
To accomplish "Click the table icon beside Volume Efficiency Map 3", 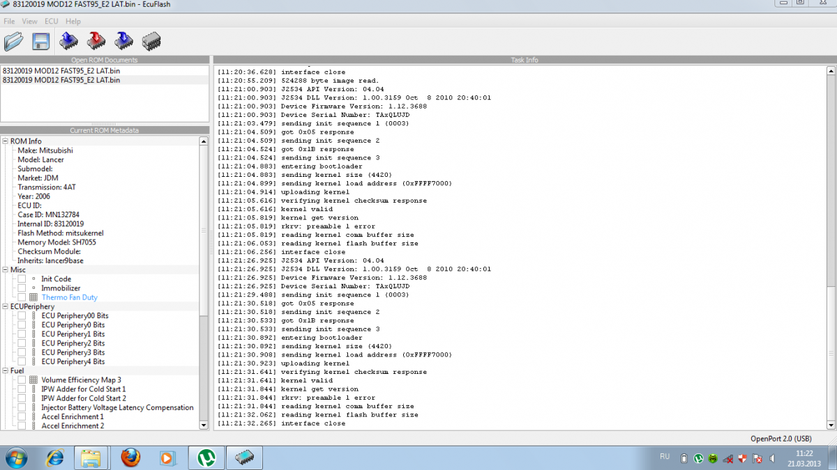I will tap(33, 379).
